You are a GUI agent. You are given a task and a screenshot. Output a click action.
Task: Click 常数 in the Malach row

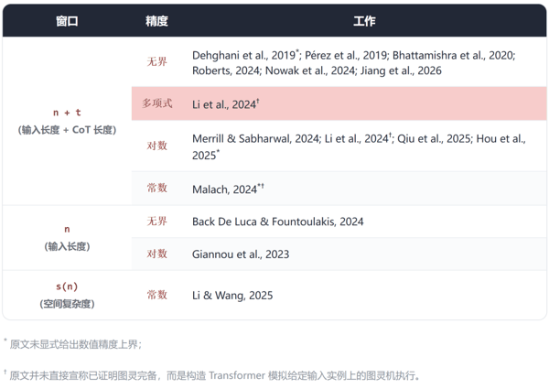[x=156, y=188]
